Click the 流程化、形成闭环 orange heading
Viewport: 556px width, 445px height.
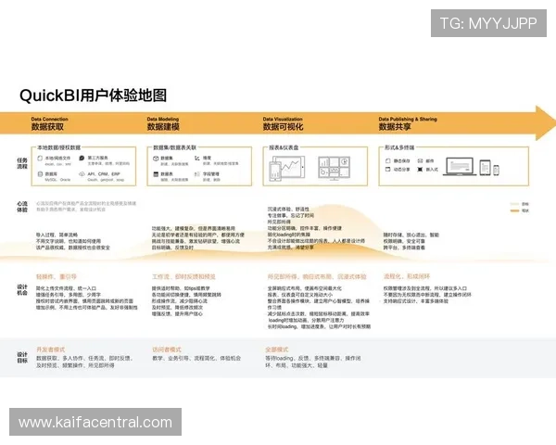(407, 276)
